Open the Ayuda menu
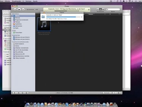This screenshot has height=107, width=142. click(35, 1)
